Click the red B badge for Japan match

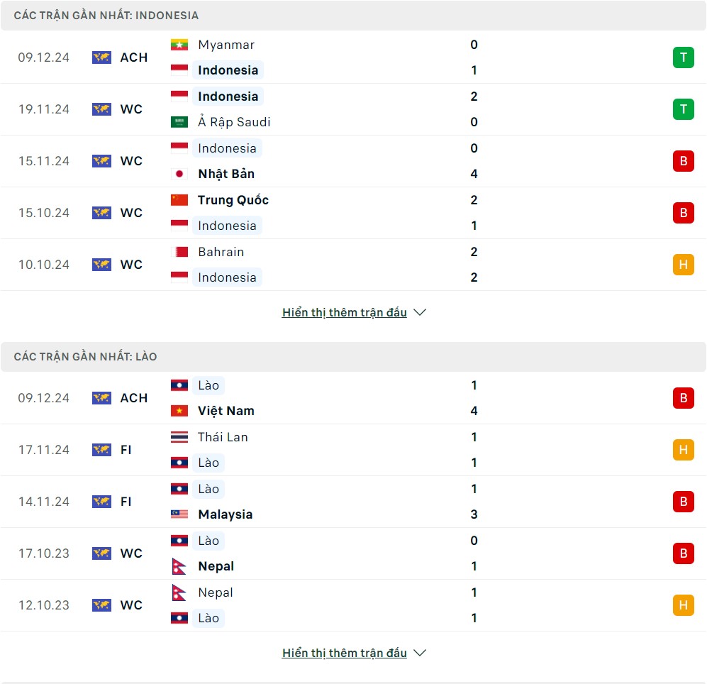pyautogui.click(x=683, y=161)
